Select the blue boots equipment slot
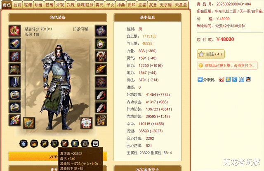The height and width of the screenshot is (171, 264). tap(15, 82)
